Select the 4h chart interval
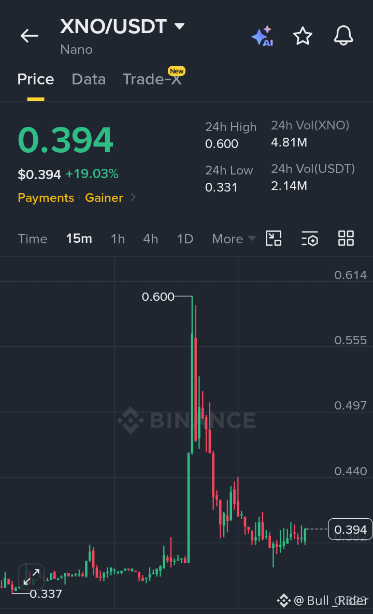373x614 pixels. coord(150,239)
